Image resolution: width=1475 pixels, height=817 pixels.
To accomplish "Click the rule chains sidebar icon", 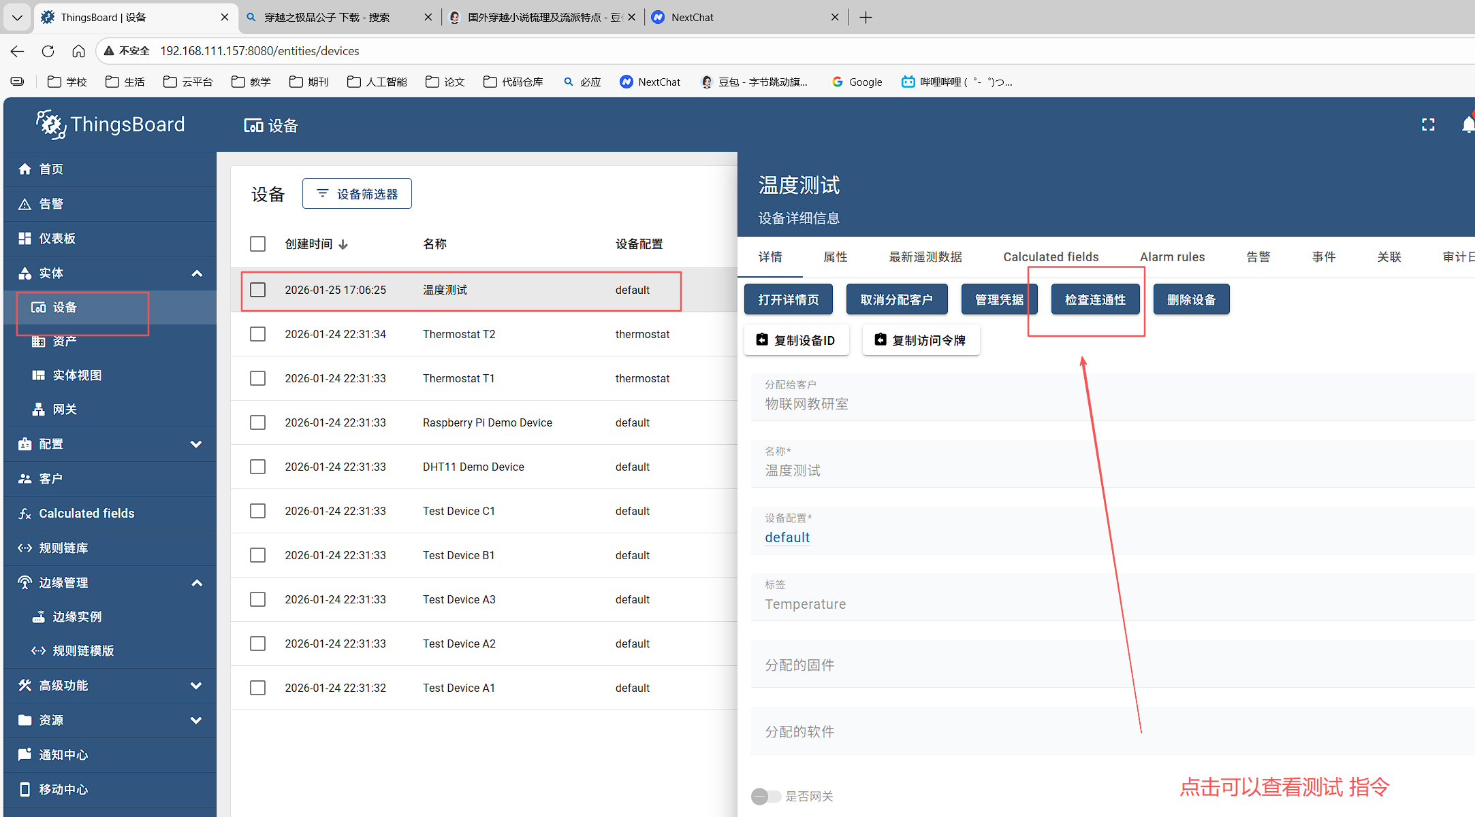I will point(25,548).
